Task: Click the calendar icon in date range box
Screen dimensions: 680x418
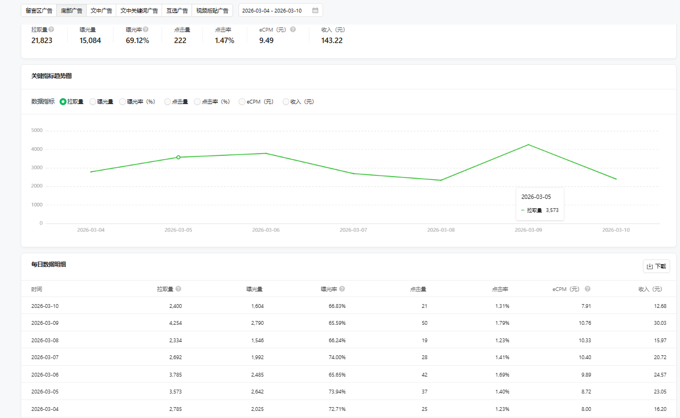Action: pos(315,10)
